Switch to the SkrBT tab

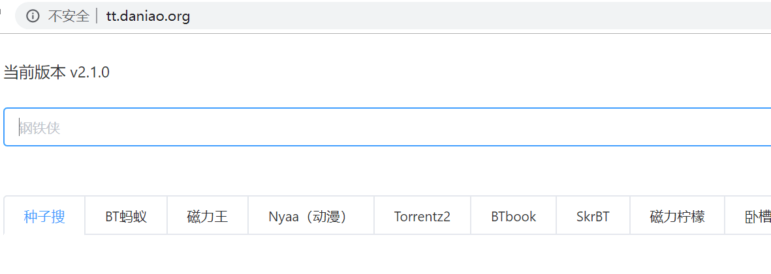(593, 216)
